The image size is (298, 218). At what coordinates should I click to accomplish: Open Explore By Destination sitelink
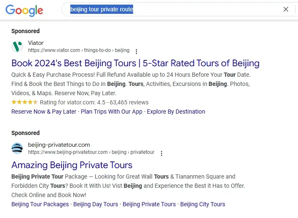pyautogui.click(x=176, y=112)
